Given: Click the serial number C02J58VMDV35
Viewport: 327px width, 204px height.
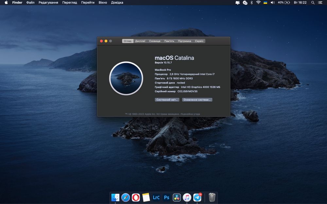Looking at the screenshot, I should [187, 91].
